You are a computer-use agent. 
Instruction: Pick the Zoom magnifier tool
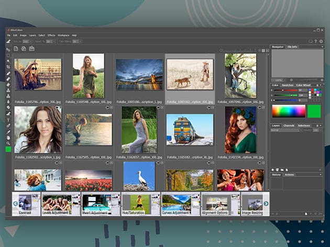tap(8, 143)
